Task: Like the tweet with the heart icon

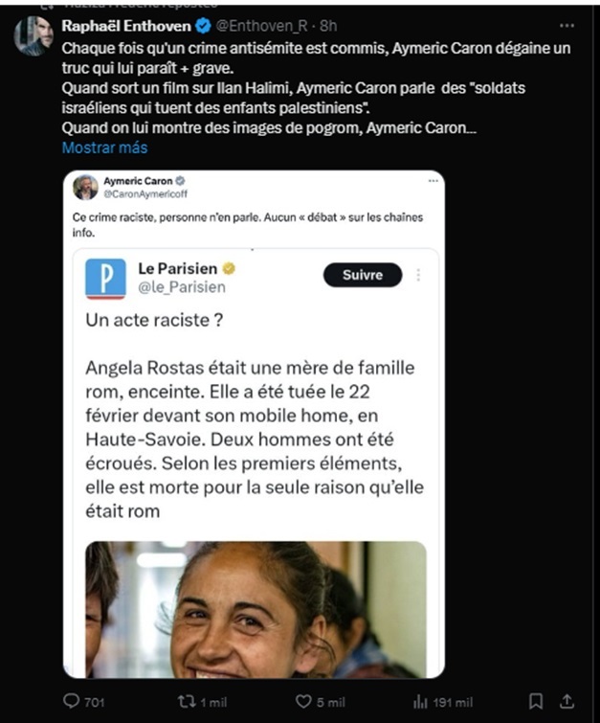Action: point(303,702)
